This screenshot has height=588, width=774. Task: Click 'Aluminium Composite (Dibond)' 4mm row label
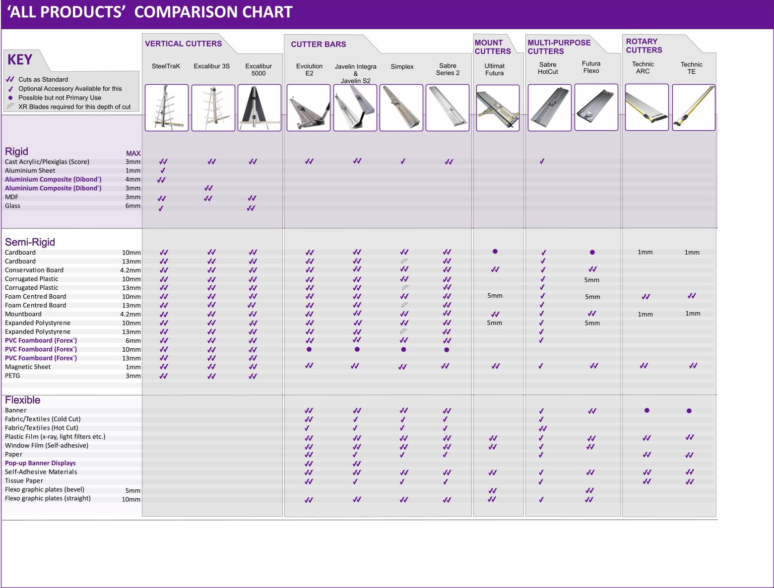point(53,179)
